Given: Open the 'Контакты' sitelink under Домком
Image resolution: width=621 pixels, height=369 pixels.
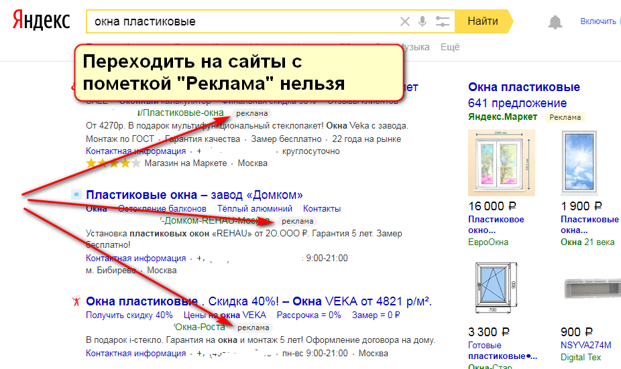Looking at the screenshot, I should (x=322, y=208).
